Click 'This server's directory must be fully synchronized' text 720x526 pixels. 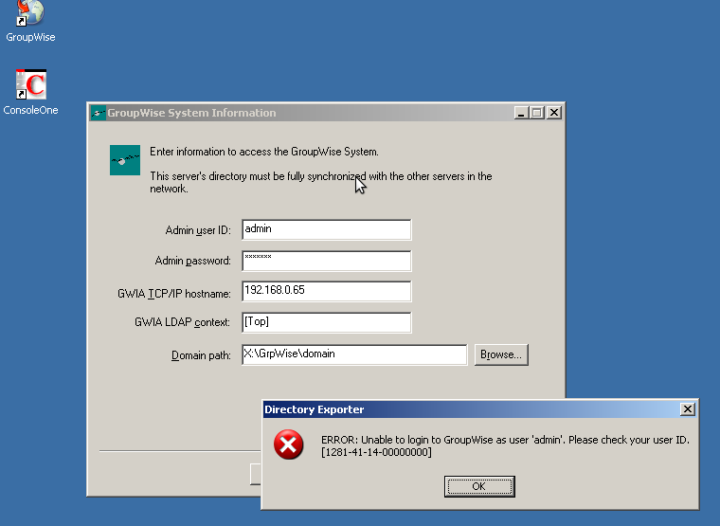click(321, 182)
